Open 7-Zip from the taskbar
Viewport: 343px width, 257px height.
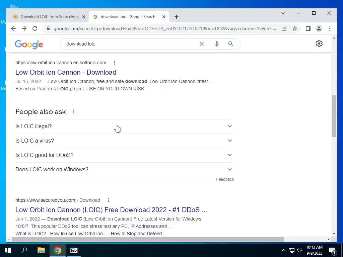point(74,250)
